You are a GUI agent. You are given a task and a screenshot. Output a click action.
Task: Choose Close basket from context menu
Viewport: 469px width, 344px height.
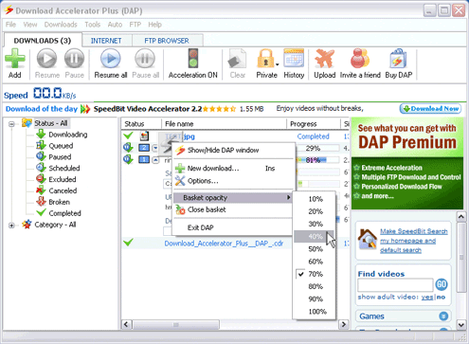pyautogui.click(x=232, y=209)
